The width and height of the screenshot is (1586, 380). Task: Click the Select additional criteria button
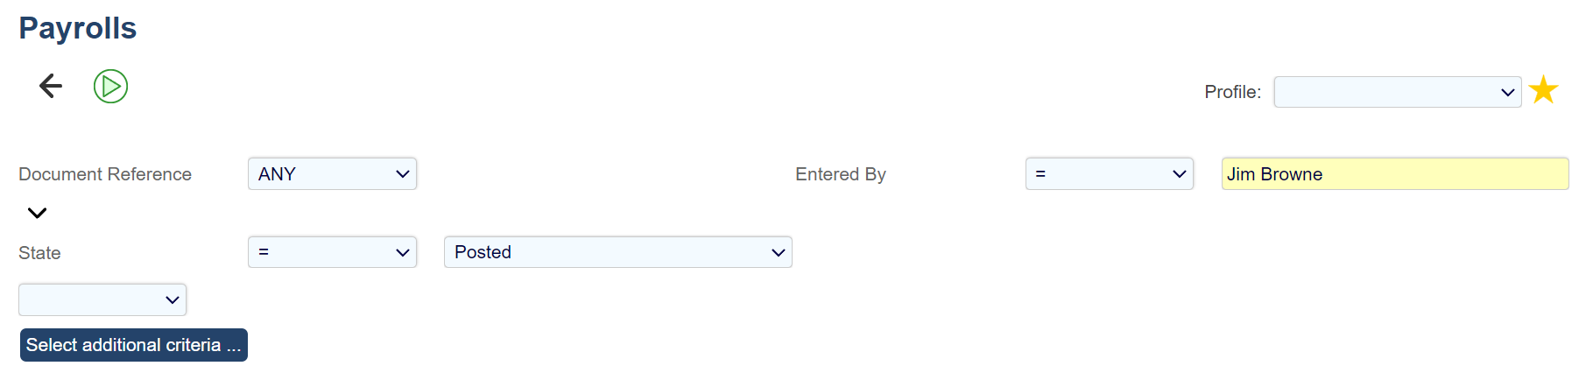(x=134, y=345)
